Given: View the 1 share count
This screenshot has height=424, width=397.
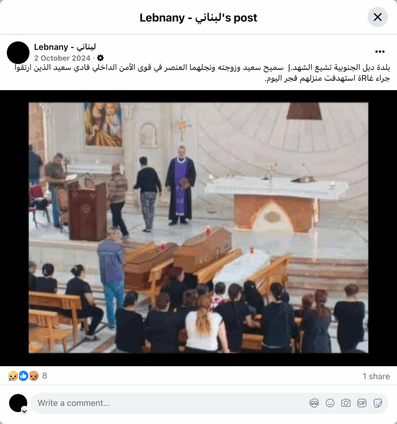Looking at the screenshot, I should pos(376,376).
